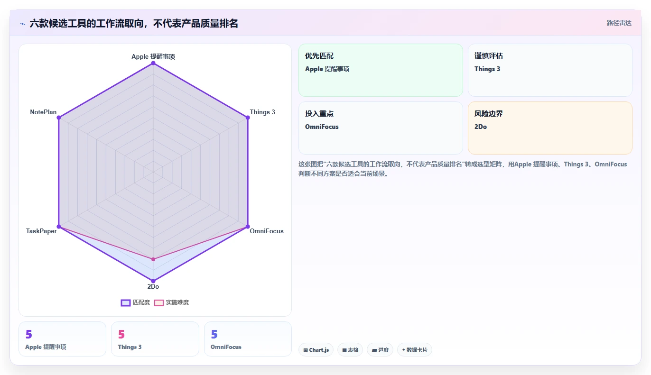Open the green 优先匹配 card

tap(381, 70)
